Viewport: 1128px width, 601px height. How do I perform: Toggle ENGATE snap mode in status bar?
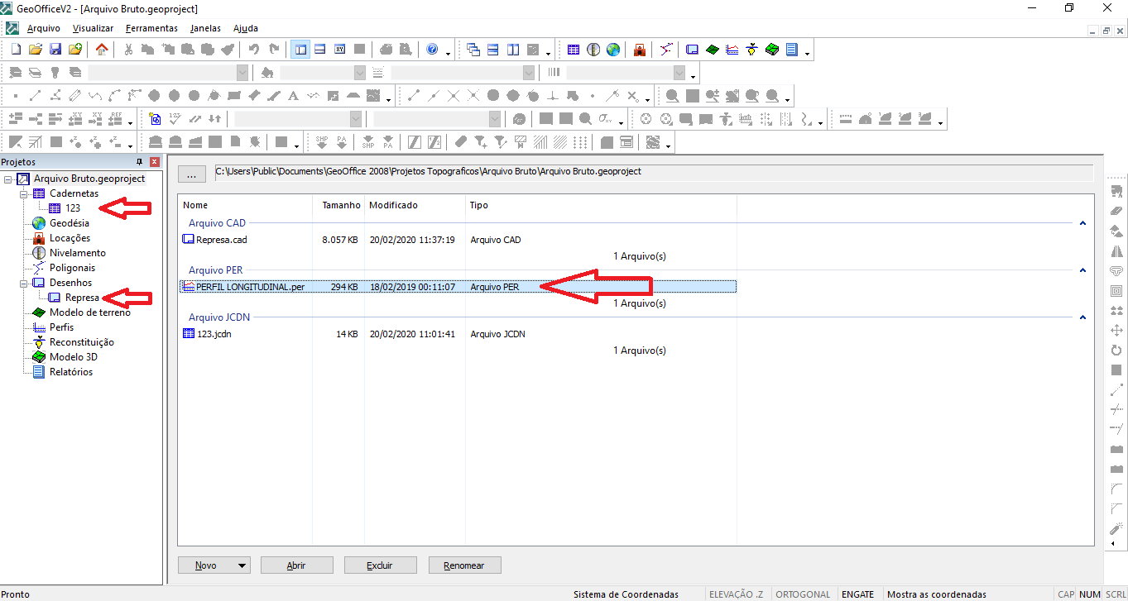(x=857, y=594)
